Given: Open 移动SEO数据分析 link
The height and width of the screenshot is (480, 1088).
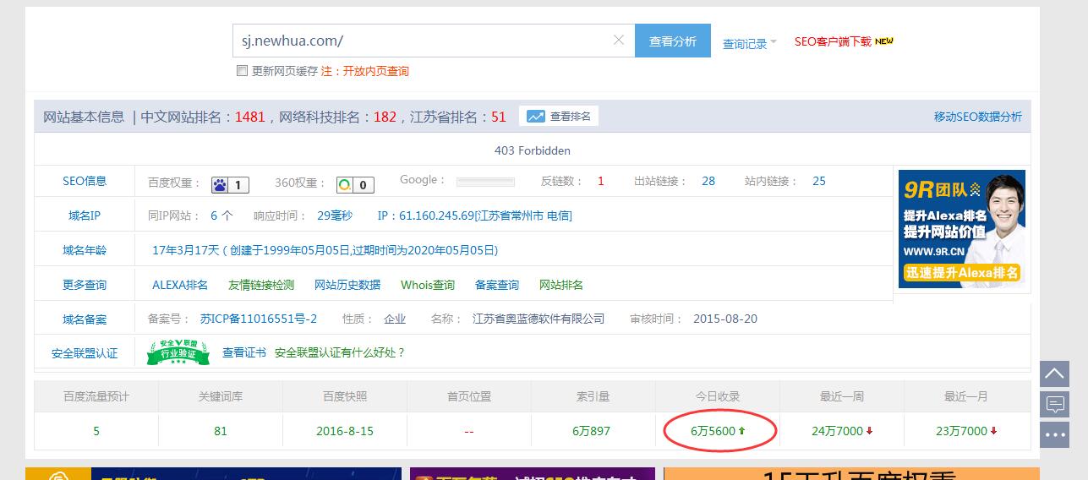Looking at the screenshot, I should click(x=977, y=117).
